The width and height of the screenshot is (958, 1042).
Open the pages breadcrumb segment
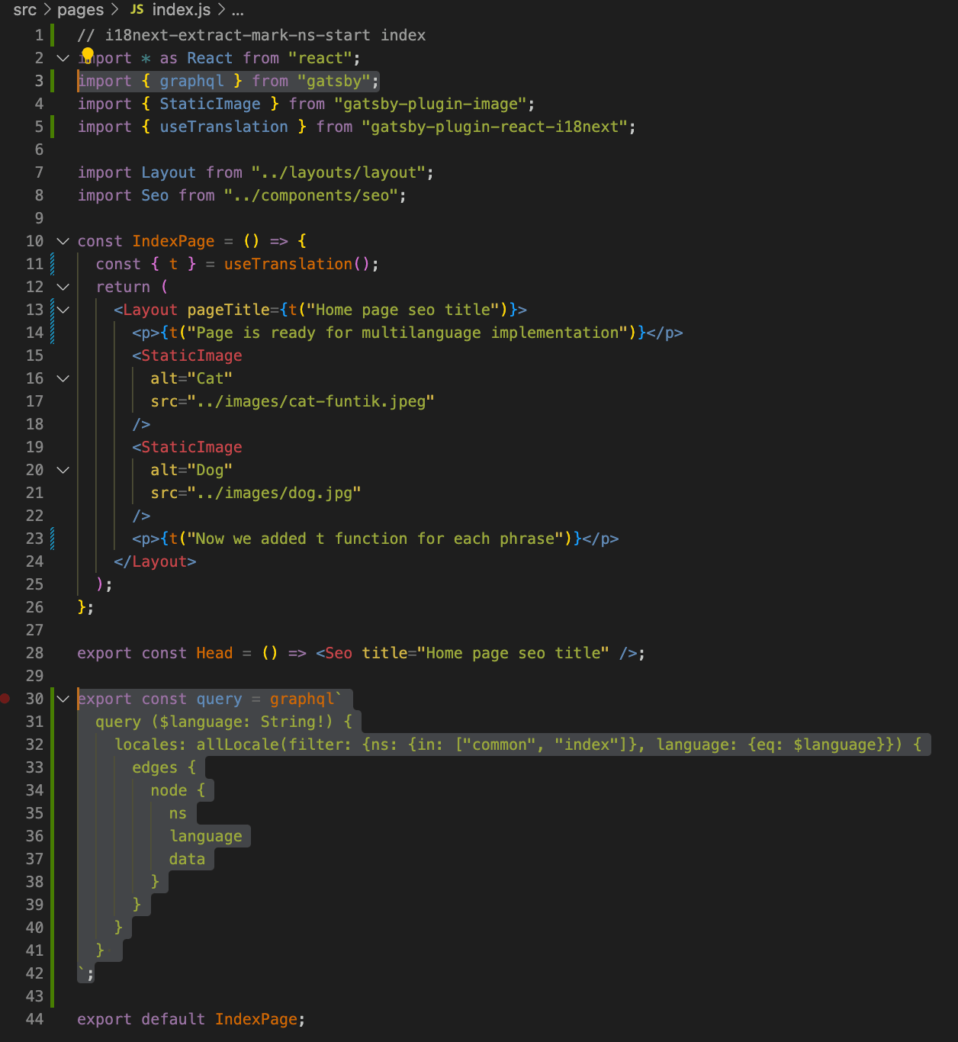pyautogui.click(x=80, y=10)
